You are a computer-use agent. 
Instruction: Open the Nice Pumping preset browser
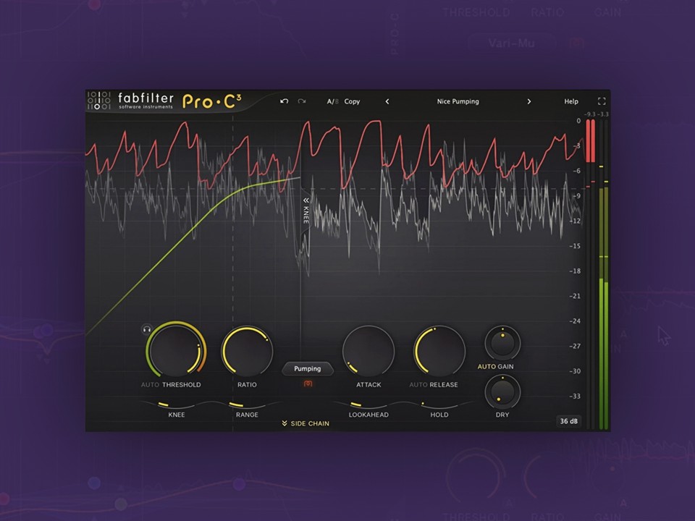point(458,101)
